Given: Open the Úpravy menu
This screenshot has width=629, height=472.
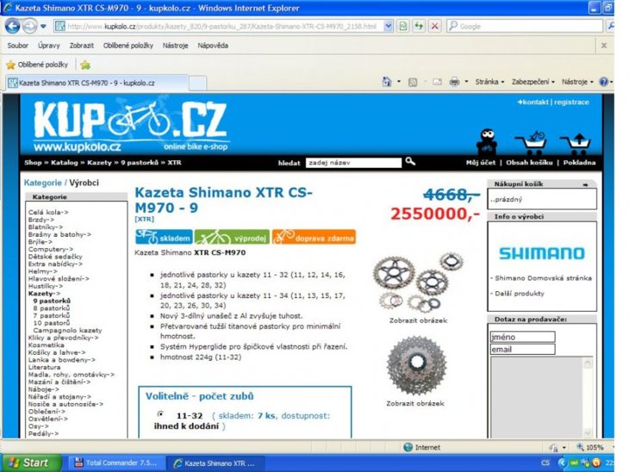Looking at the screenshot, I should click(x=49, y=46).
